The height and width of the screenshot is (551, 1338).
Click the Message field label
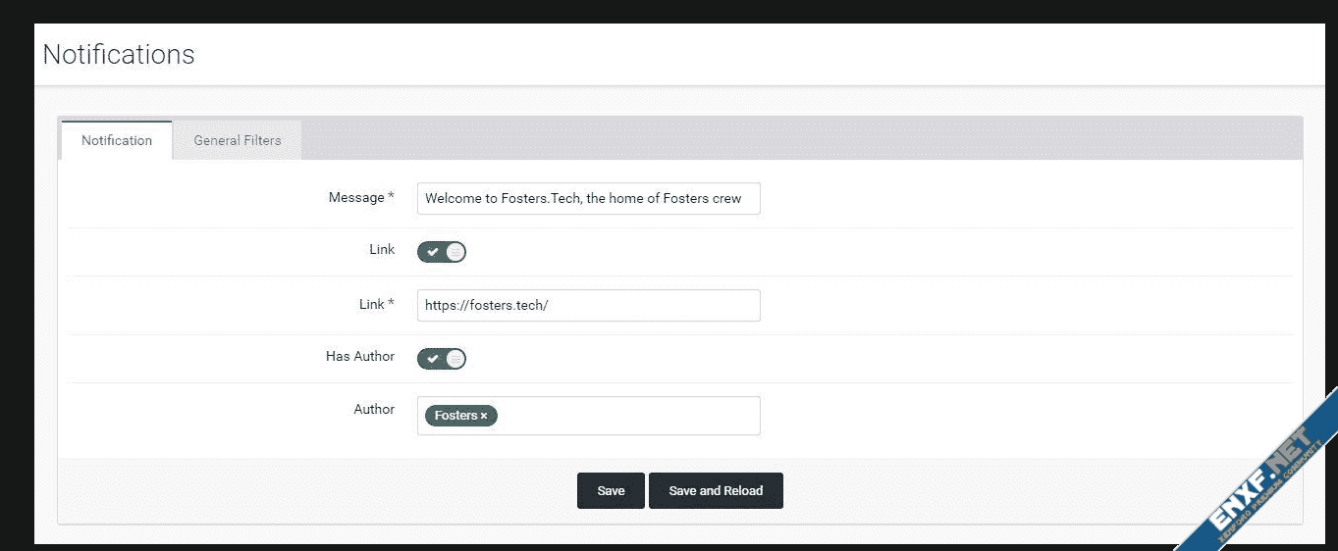point(356,197)
